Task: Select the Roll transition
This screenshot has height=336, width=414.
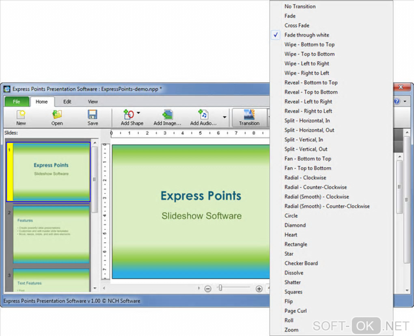Action: tap(331, 321)
